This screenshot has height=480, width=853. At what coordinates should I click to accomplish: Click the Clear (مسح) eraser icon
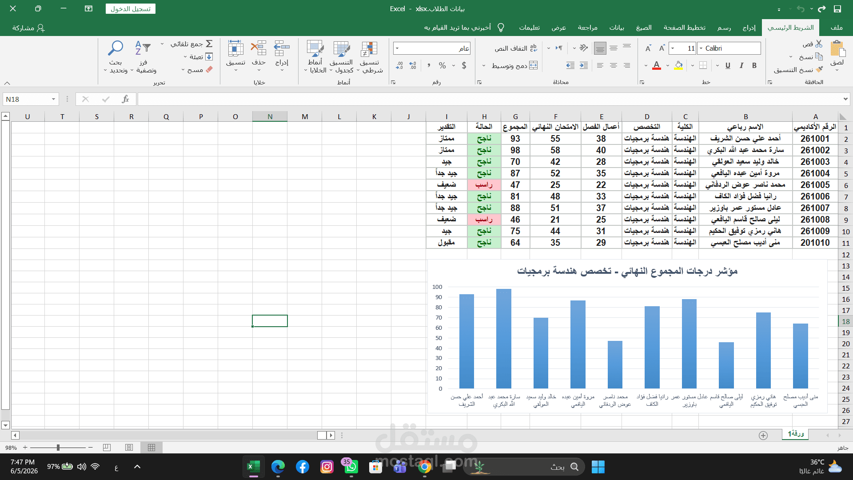point(209,69)
